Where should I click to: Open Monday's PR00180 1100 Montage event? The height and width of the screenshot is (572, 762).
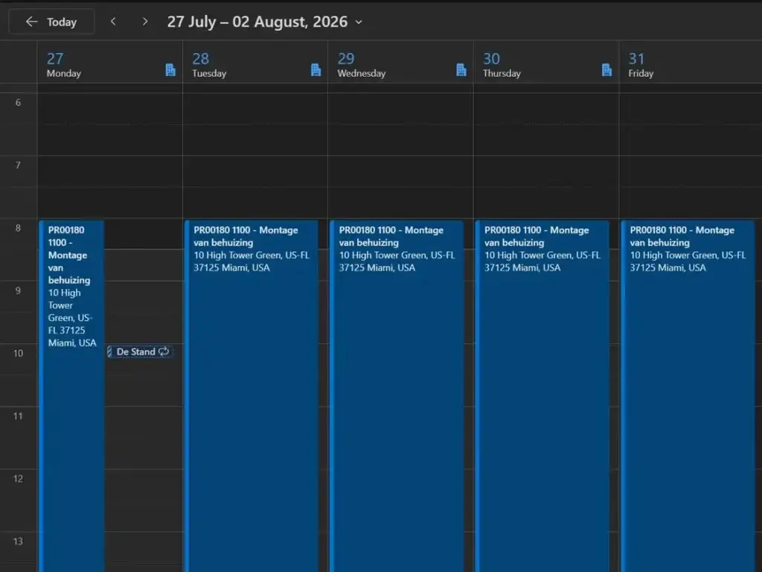coord(72,396)
